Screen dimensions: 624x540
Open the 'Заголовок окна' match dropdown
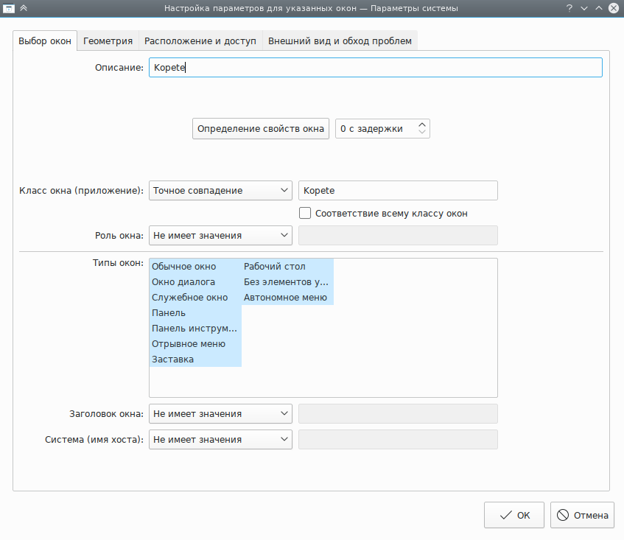[x=220, y=414]
